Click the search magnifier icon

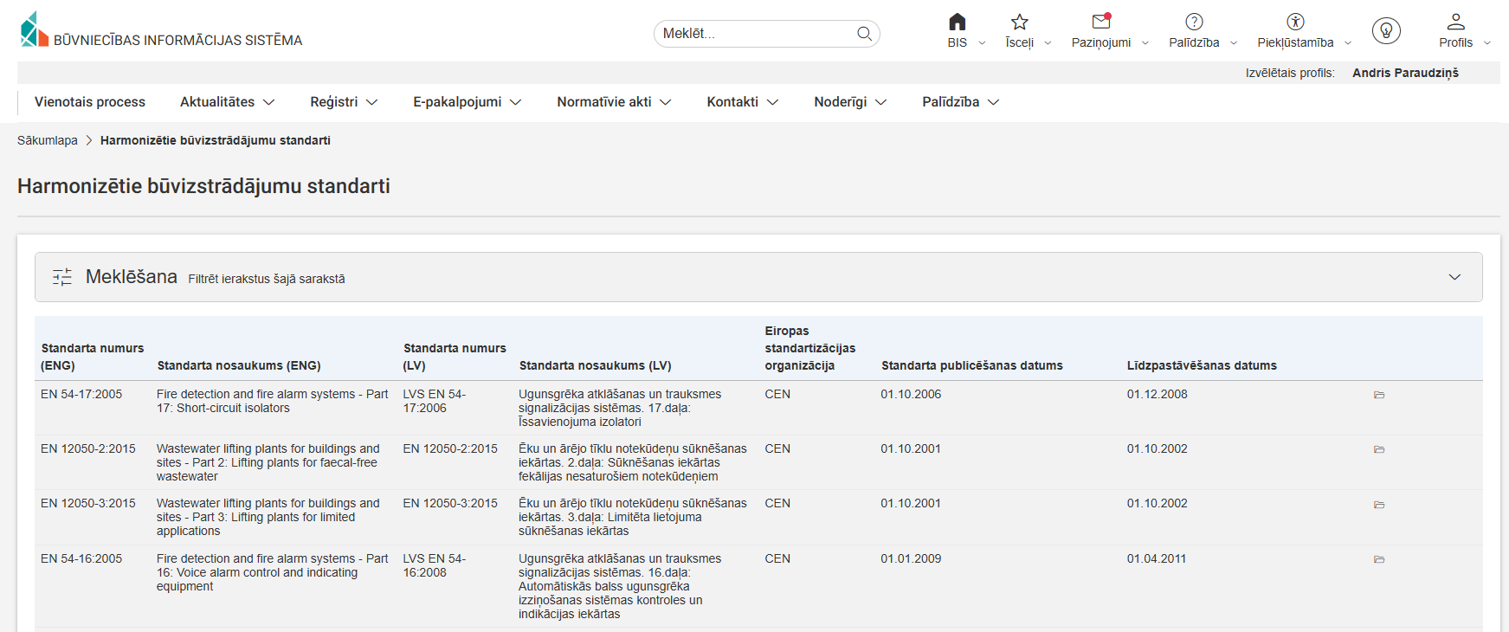click(x=864, y=34)
